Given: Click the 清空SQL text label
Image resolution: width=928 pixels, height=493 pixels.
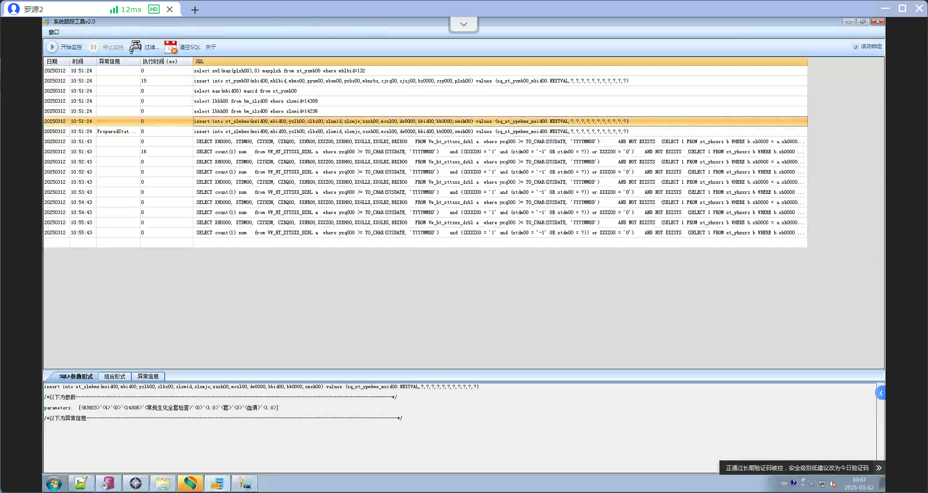Looking at the screenshot, I should coord(190,47).
